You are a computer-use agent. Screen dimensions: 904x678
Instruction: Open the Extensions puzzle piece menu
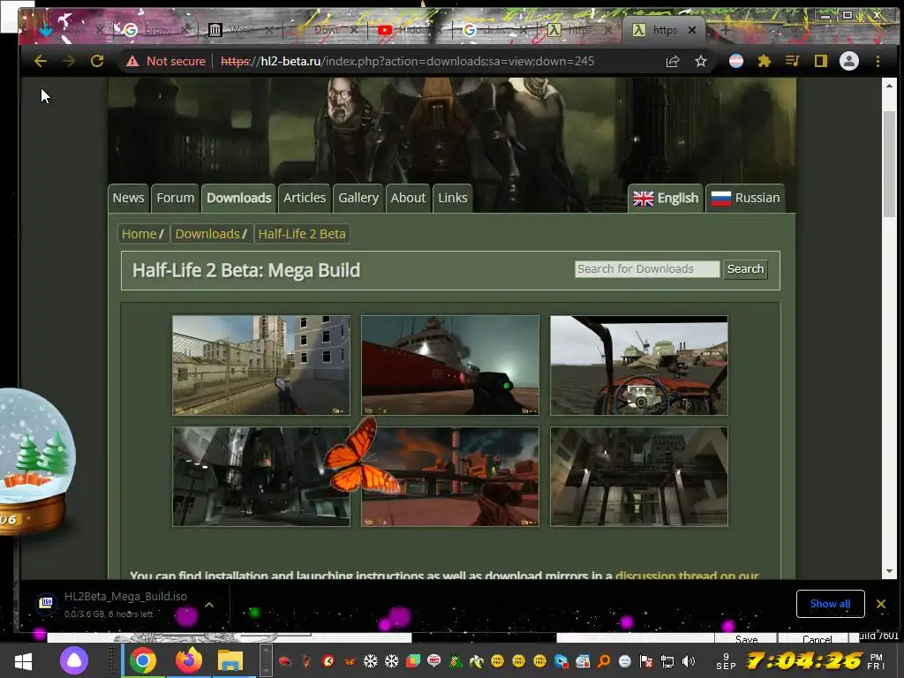[x=765, y=61]
